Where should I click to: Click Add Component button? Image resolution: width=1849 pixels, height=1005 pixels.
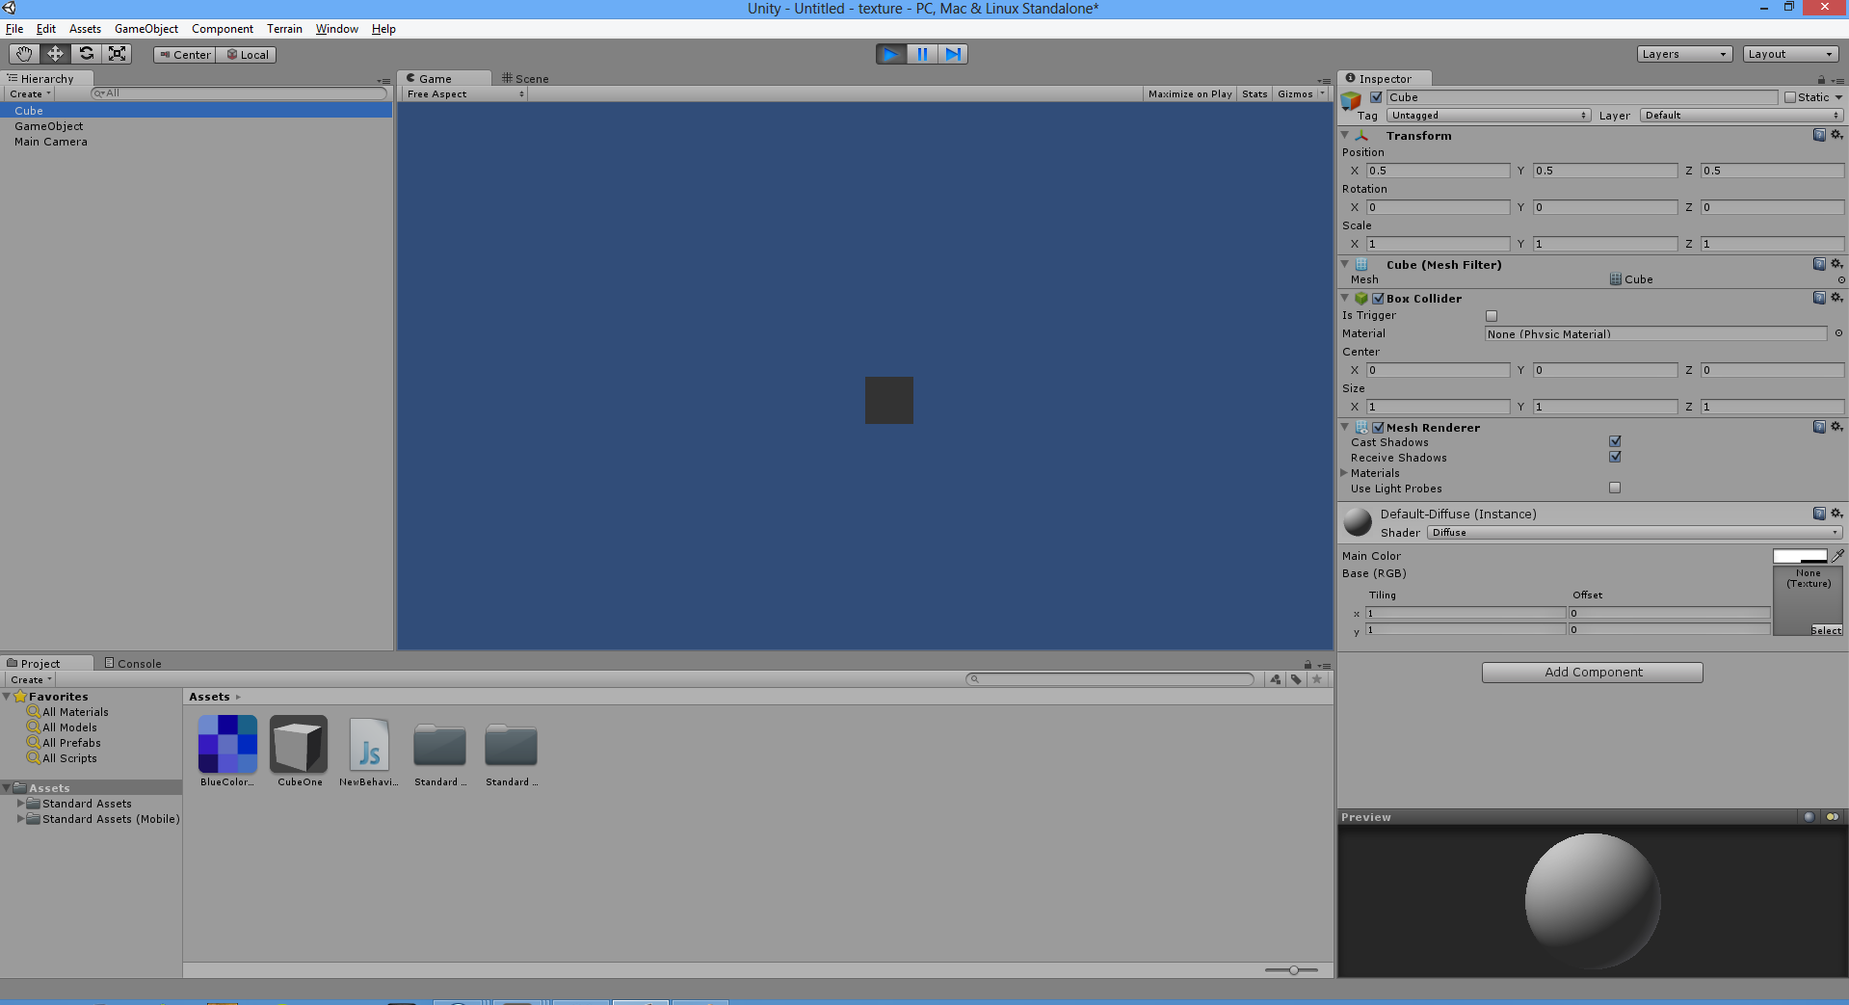point(1593,673)
